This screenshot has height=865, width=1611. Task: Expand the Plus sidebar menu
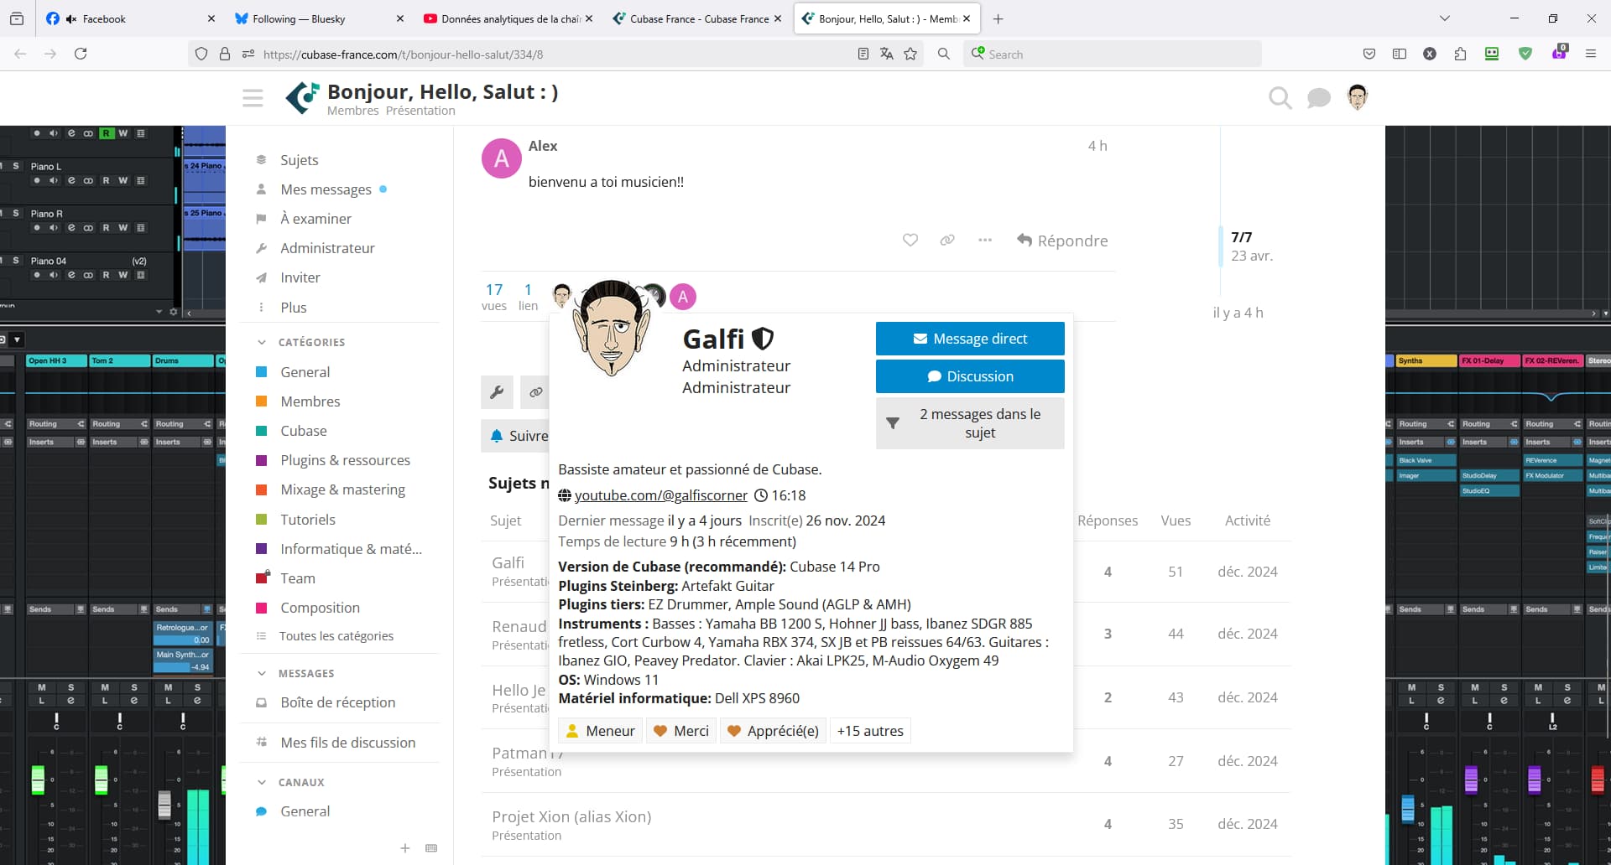tap(293, 307)
